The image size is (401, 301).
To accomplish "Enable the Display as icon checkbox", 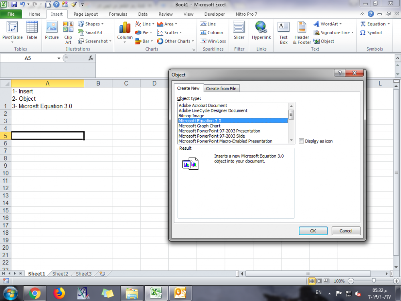I will (301, 141).
